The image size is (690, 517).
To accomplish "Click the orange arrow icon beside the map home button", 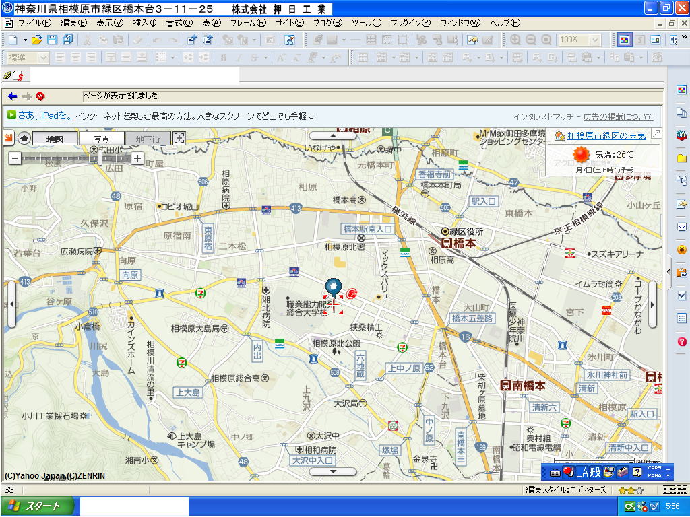I will [x=9, y=138].
